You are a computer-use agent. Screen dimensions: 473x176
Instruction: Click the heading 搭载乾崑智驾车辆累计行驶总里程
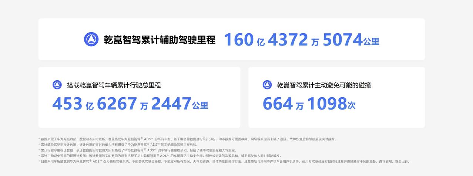point(114,85)
